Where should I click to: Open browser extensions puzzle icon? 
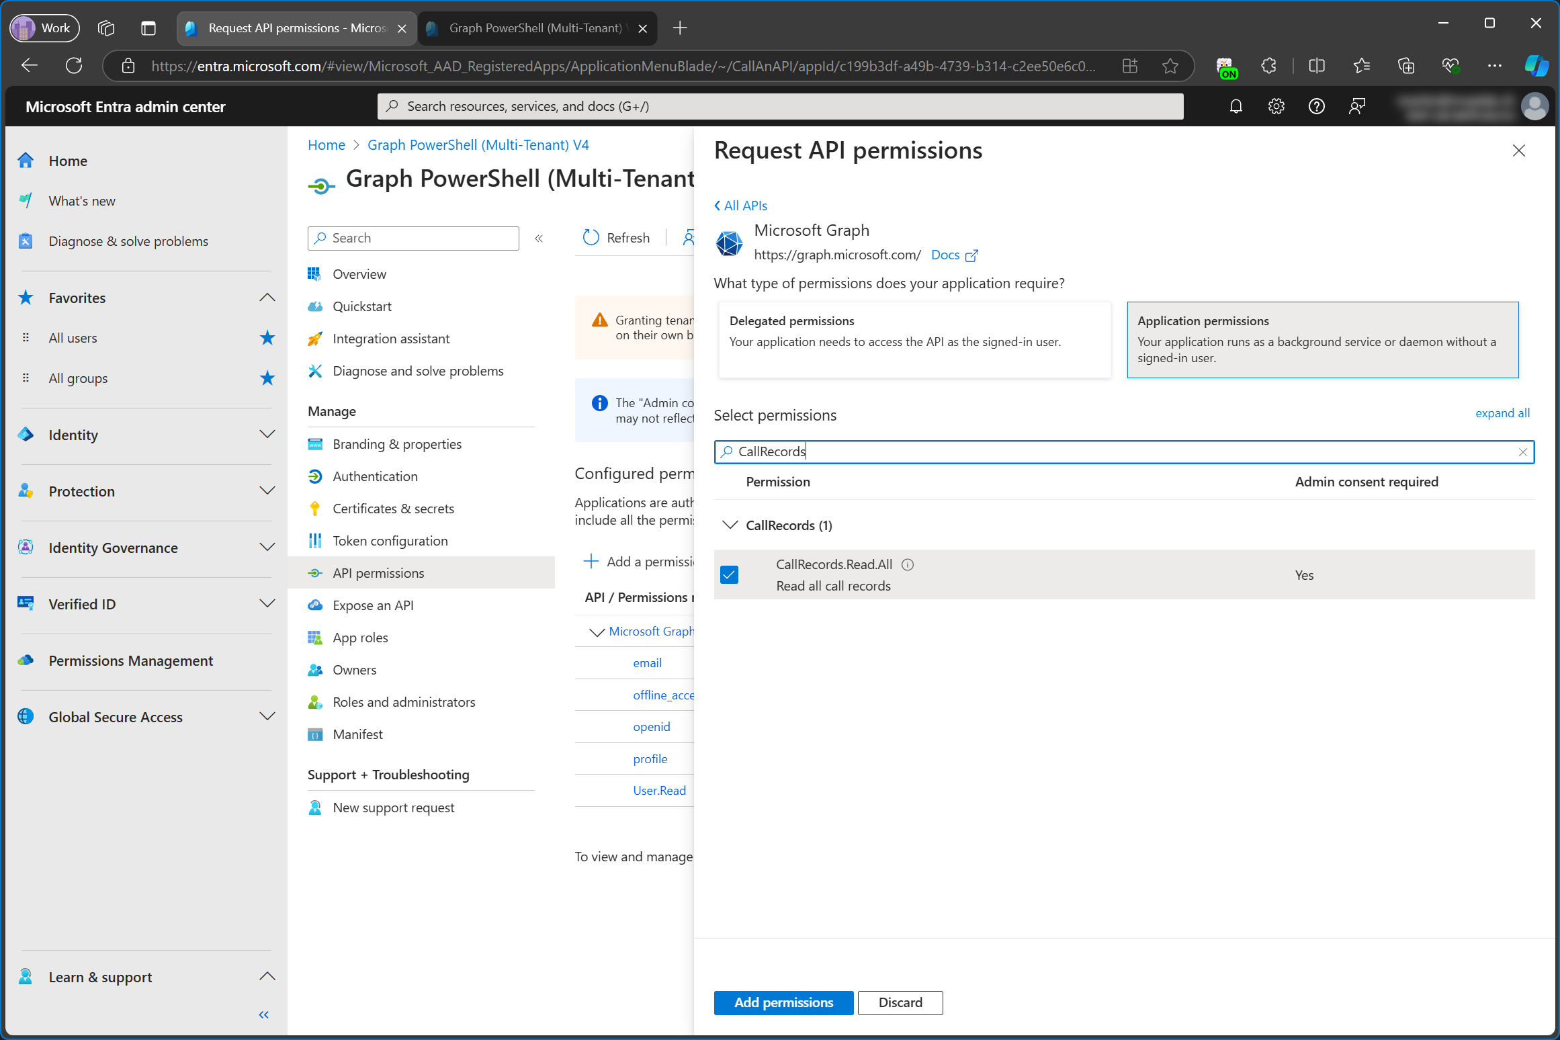(1268, 66)
